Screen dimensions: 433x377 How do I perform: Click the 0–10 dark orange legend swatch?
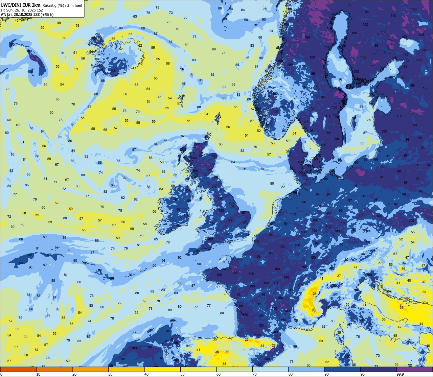tap(18, 369)
